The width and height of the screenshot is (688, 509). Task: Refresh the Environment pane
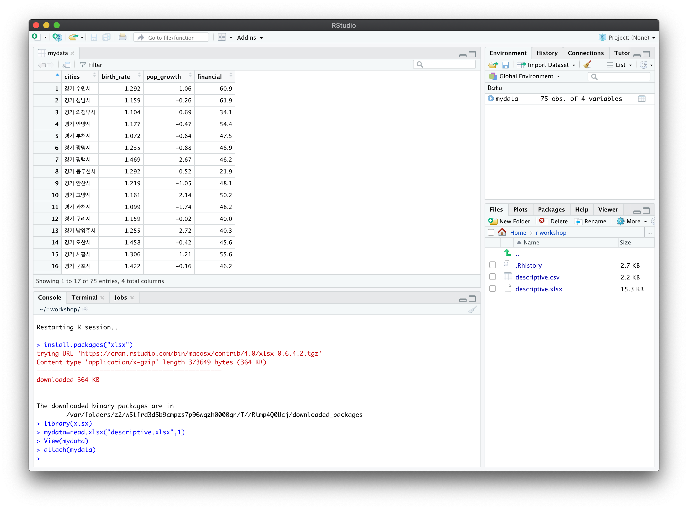[x=643, y=65]
